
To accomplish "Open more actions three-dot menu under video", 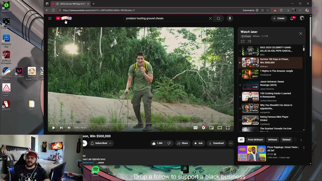I will [x=231, y=143].
